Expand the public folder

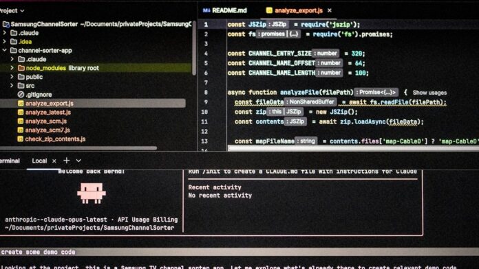click(x=12, y=77)
